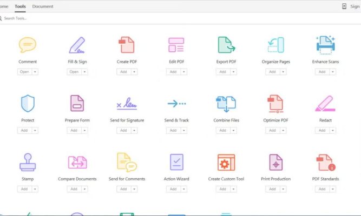Click Add button under Edit PDF
This screenshot has height=216, width=361.
173,72
